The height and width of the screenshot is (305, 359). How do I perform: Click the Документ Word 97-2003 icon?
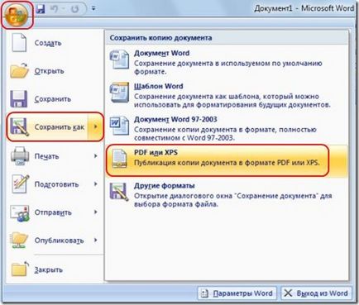click(119, 126)
